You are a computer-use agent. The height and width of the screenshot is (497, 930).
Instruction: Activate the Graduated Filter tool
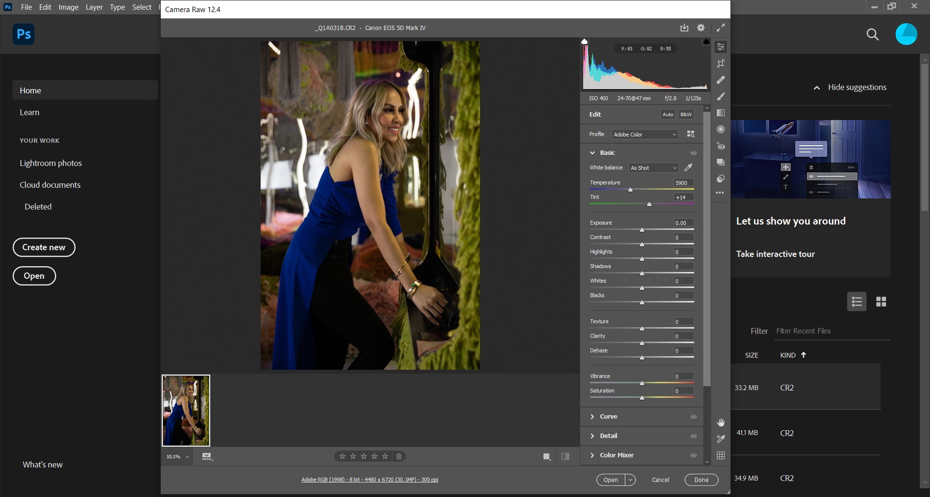coord(721,113)
